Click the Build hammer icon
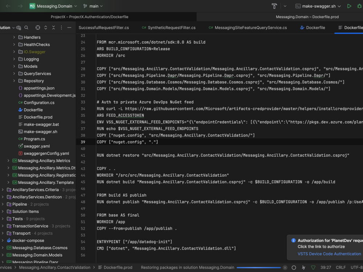363x272 pixels. pyautogui.click(x=274, y=6)
